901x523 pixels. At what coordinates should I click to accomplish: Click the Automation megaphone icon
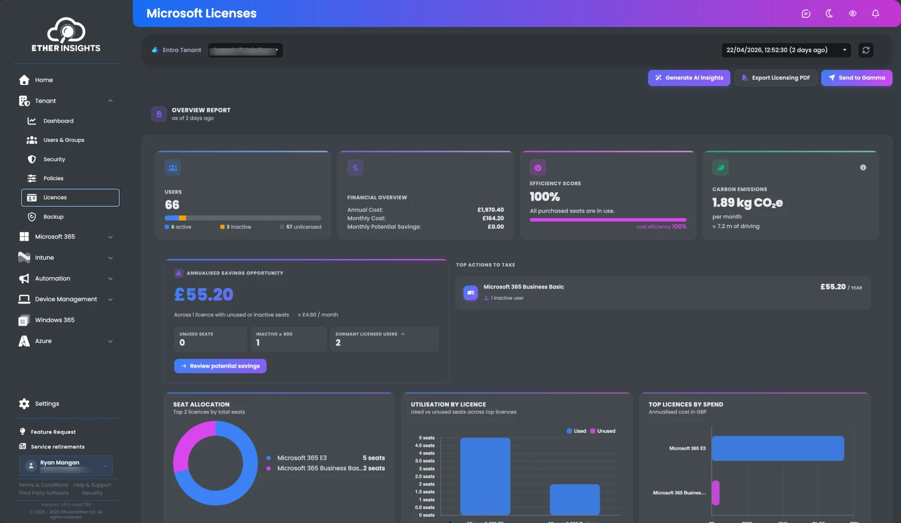(x=24, y=279)
